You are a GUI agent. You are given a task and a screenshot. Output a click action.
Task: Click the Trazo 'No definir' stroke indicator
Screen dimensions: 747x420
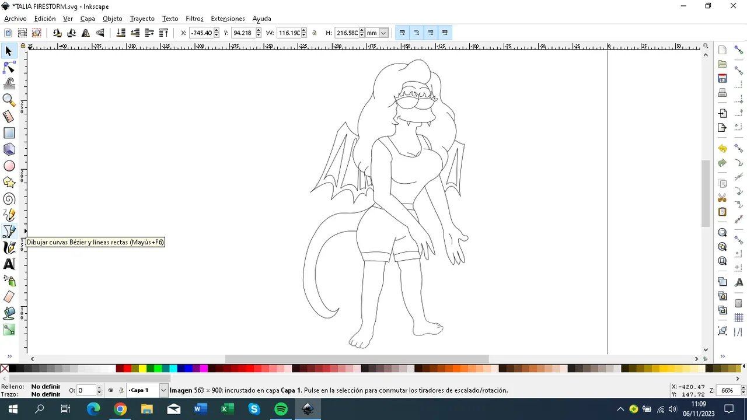(x=46, y=394)
